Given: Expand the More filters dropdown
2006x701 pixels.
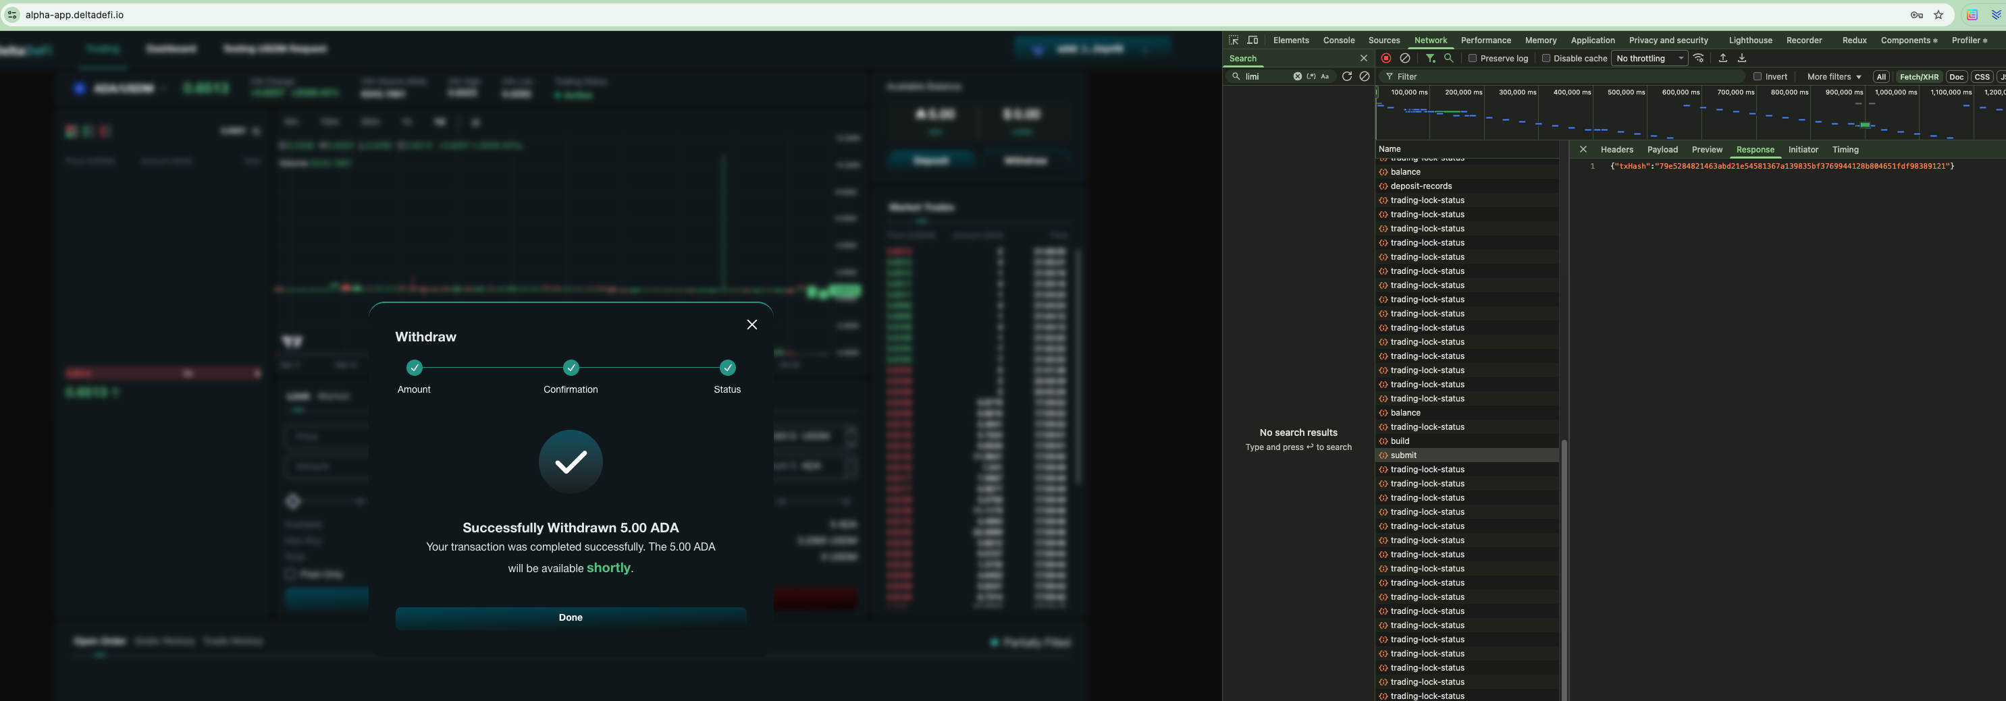Looking at the screenshot, I should pyautogui.click(x=1834, y=76).
